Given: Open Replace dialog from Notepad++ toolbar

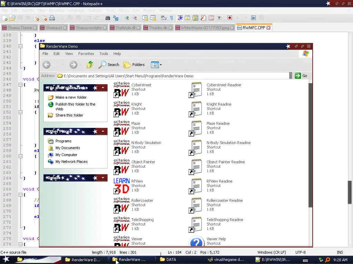Looking at the screenshot, I should pos(116,18).
